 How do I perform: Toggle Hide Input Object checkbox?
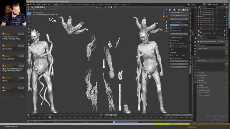click(171, 58)
